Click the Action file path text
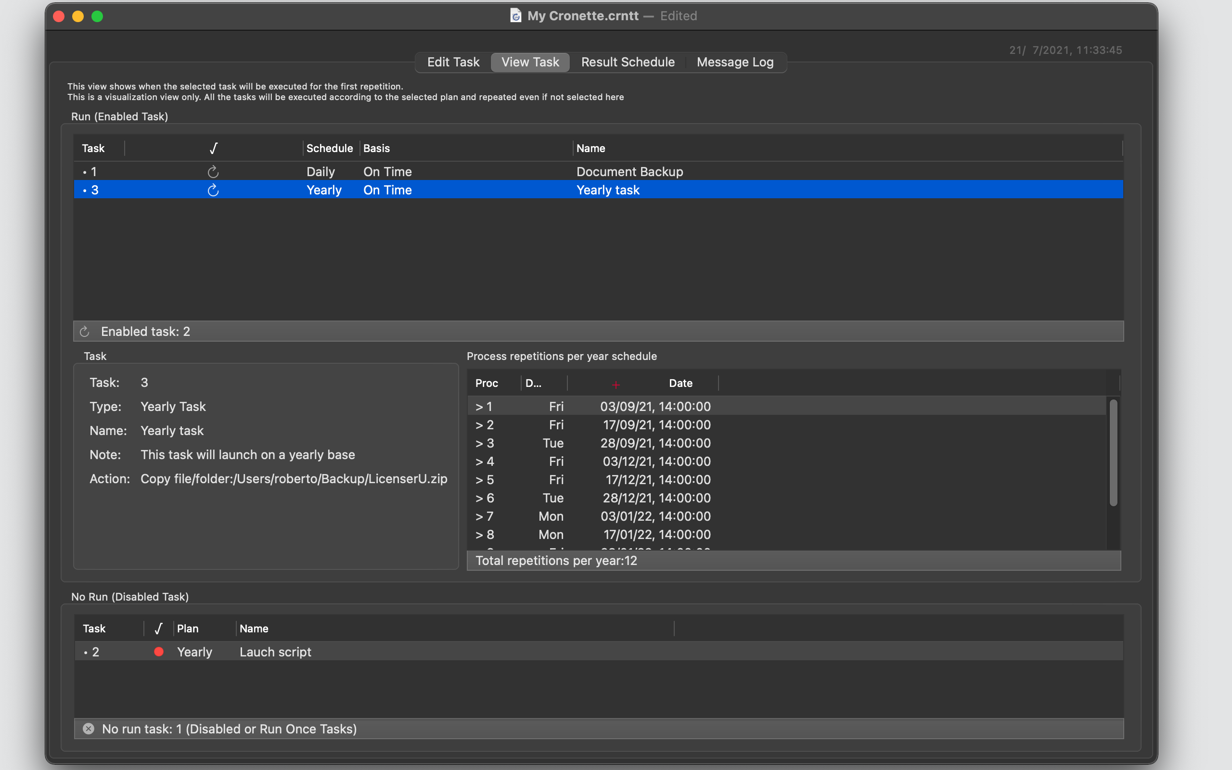This screenshot has height=770, width=1232. pyautogui.click(x=294, y=479)
